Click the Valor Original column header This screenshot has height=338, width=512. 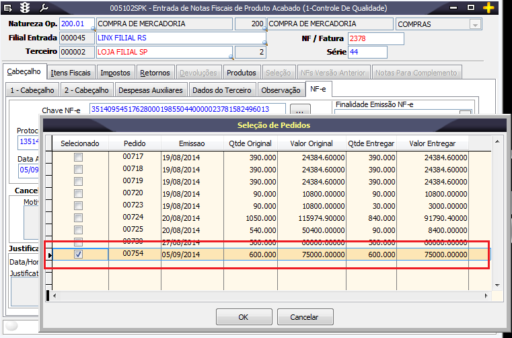[x=311, y=143]
